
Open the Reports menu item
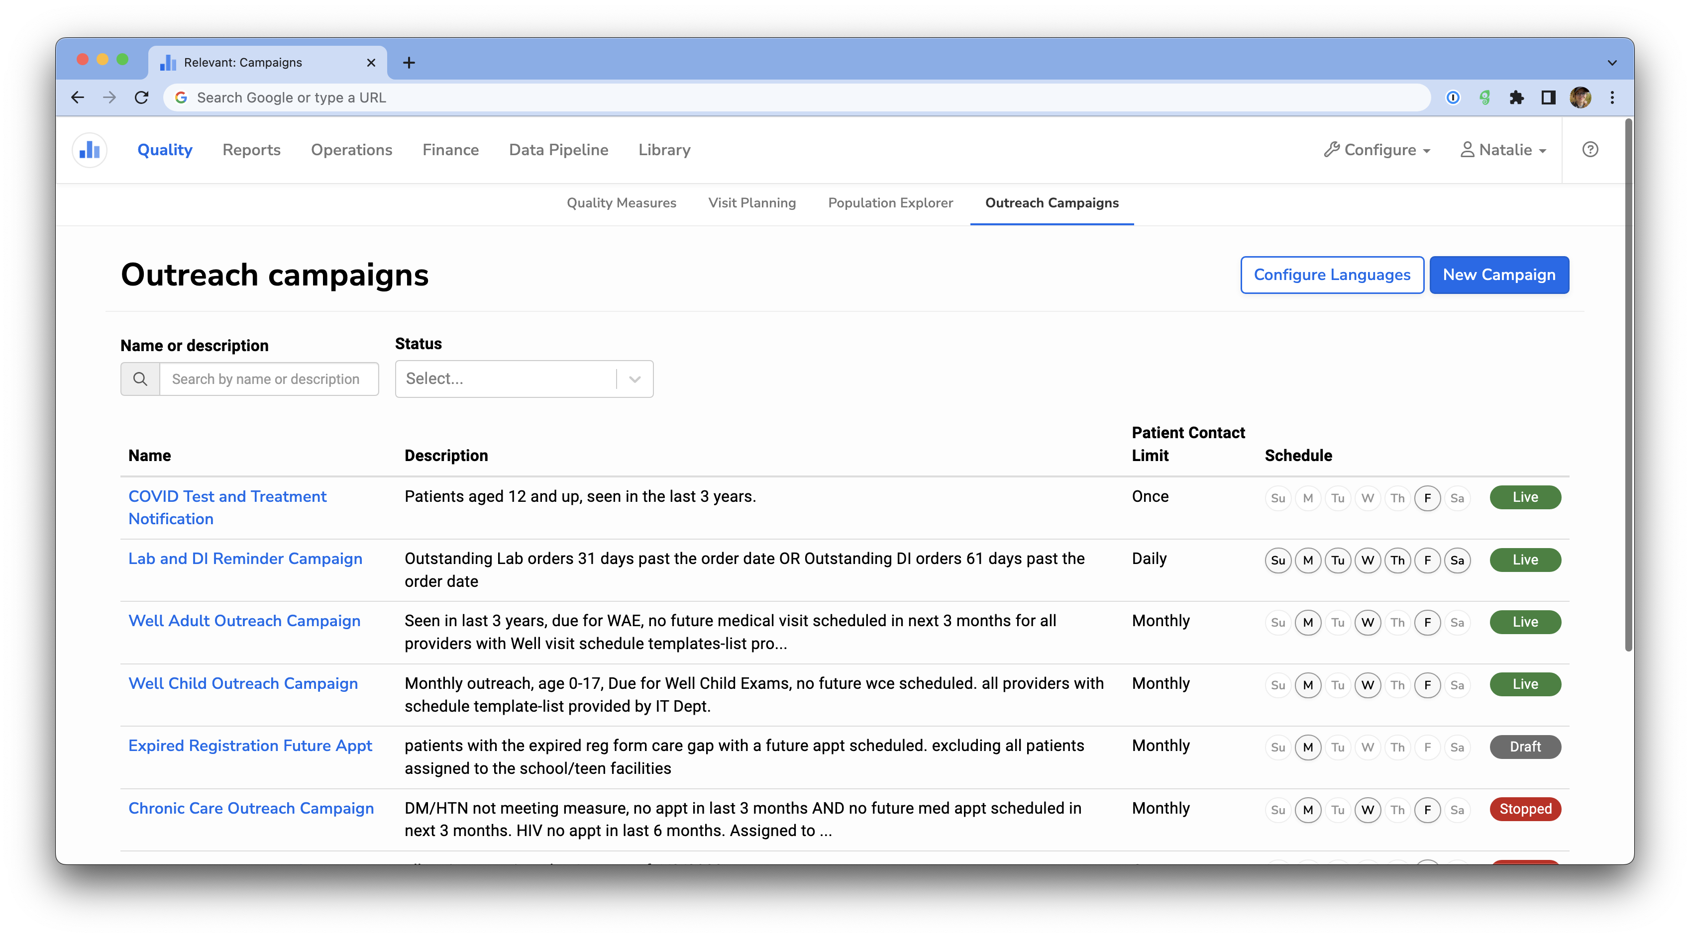251,150
